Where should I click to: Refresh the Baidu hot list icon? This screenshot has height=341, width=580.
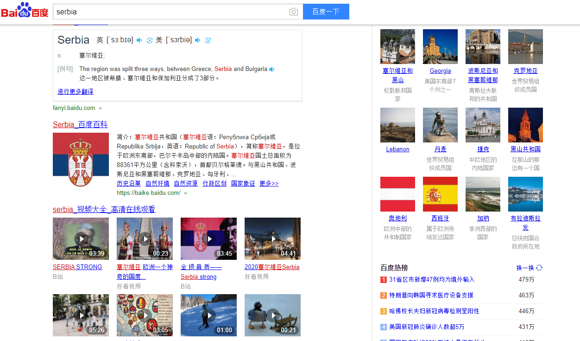539,268
